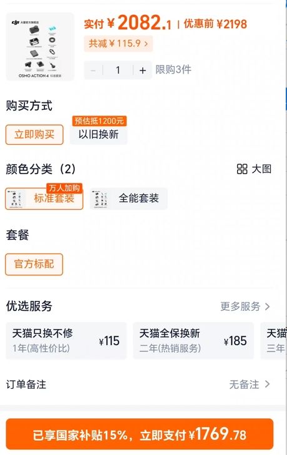Add 天猫全保换新 二年 service

pos(193,341)
